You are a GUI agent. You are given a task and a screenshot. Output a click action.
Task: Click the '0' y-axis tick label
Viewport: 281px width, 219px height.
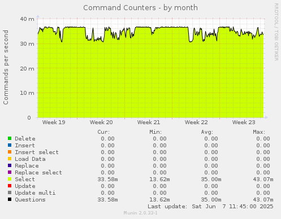29,118
